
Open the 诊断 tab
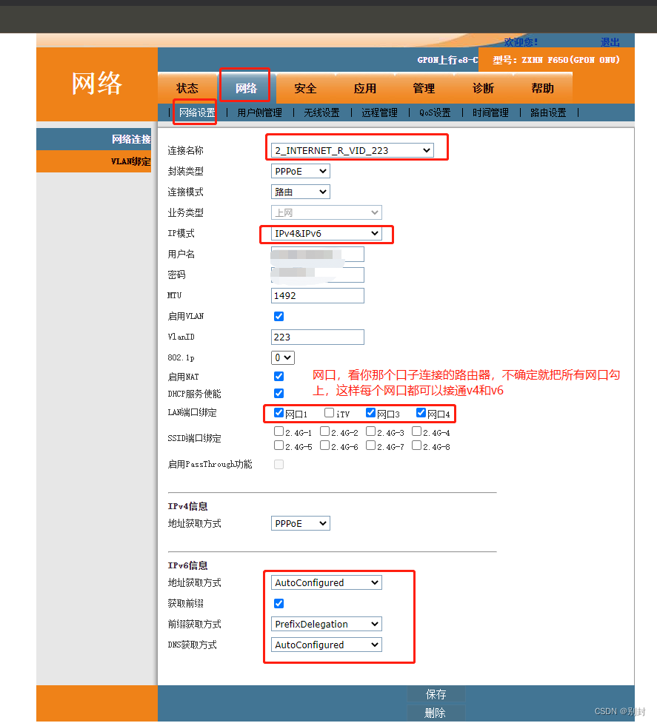483,88
